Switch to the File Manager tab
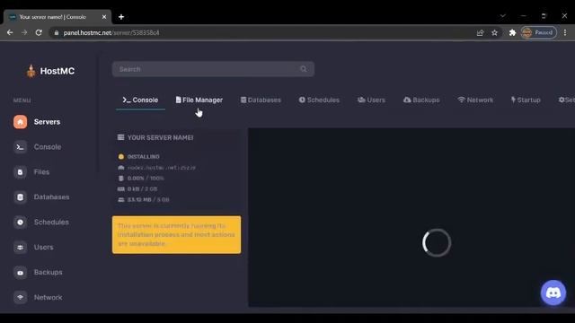575x323 pixels. [199, 100]
